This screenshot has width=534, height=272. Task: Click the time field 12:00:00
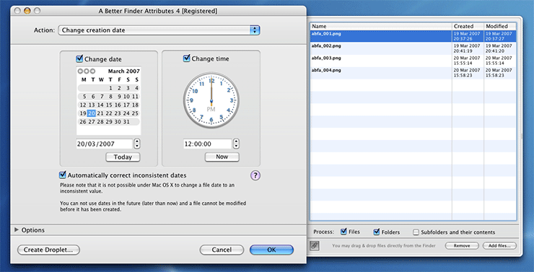[207, 144]
